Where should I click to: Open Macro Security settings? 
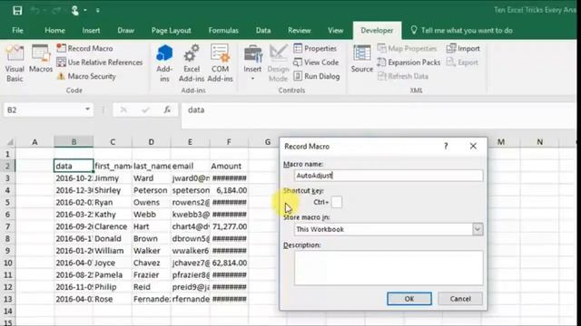click(x=86, y=76)
